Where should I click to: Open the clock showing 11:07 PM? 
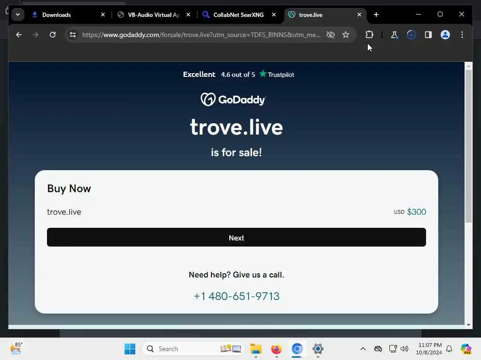tap(429, 349)
